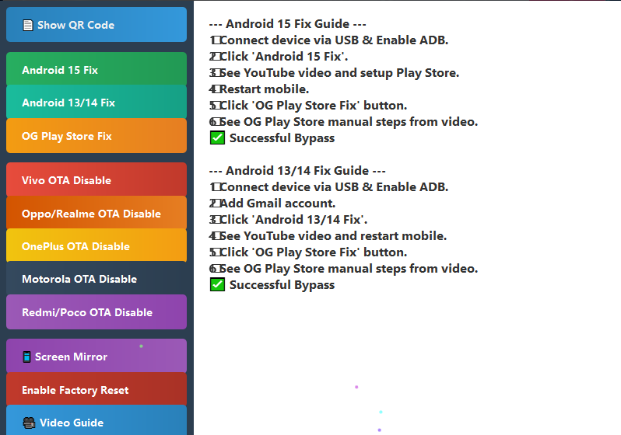Click green checkmark in Android 13/14 guide
Screen dimensions: 621x435
click(217, 285)
